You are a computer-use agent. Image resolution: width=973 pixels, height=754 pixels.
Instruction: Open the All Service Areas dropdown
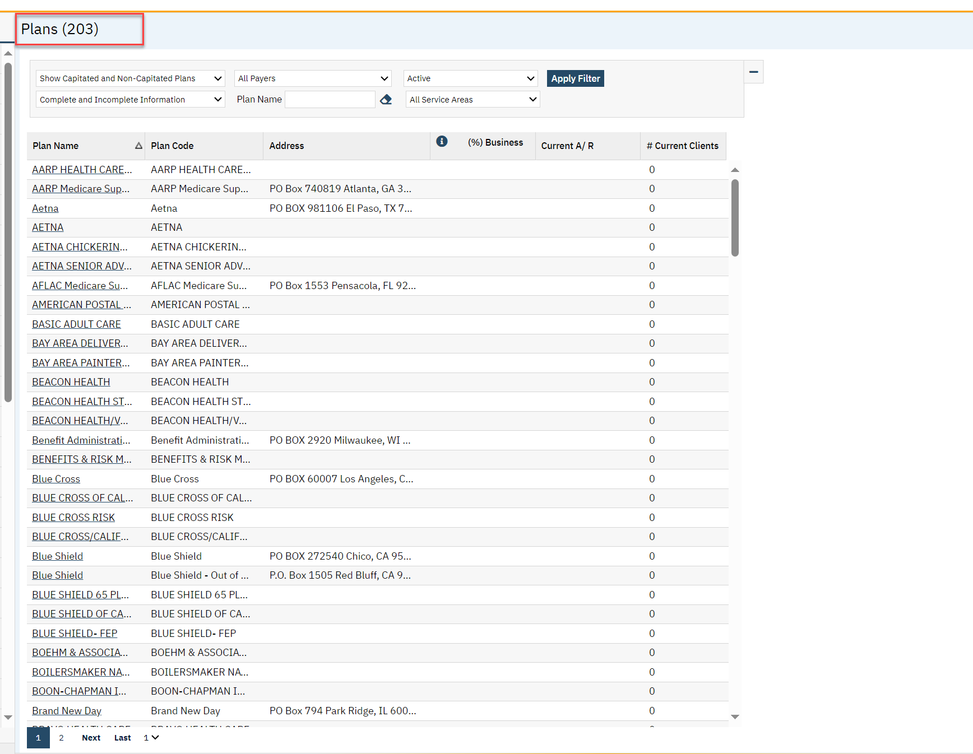(x=472, y=100)
